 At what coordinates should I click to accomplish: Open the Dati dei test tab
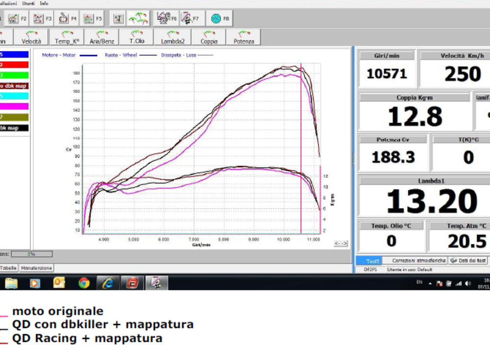[468, 261]
